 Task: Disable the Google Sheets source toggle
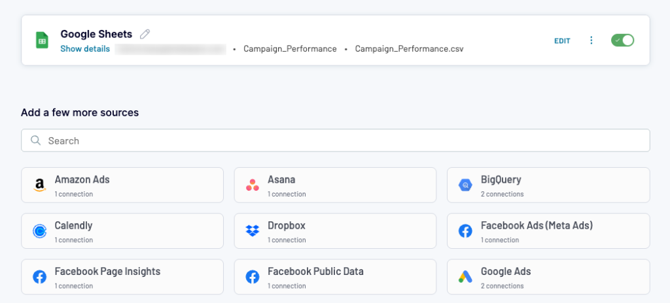point(623,40)
